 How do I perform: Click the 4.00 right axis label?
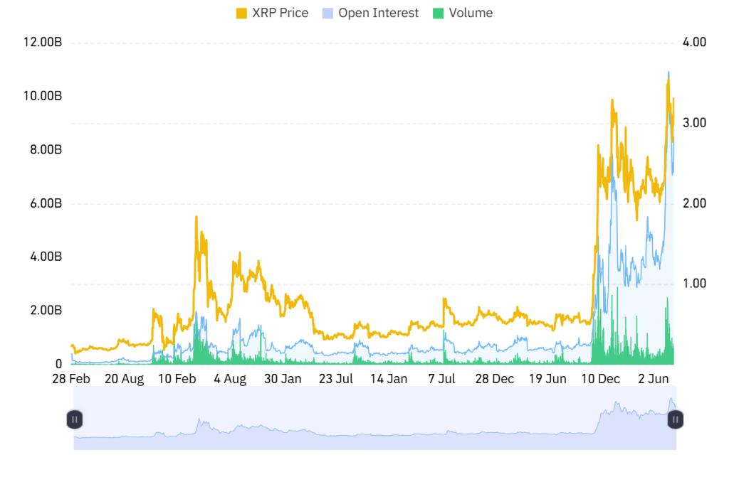tap(695, 42)
